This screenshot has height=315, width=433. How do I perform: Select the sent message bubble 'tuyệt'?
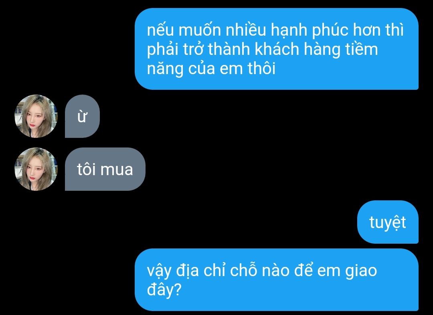coord(388,222)
